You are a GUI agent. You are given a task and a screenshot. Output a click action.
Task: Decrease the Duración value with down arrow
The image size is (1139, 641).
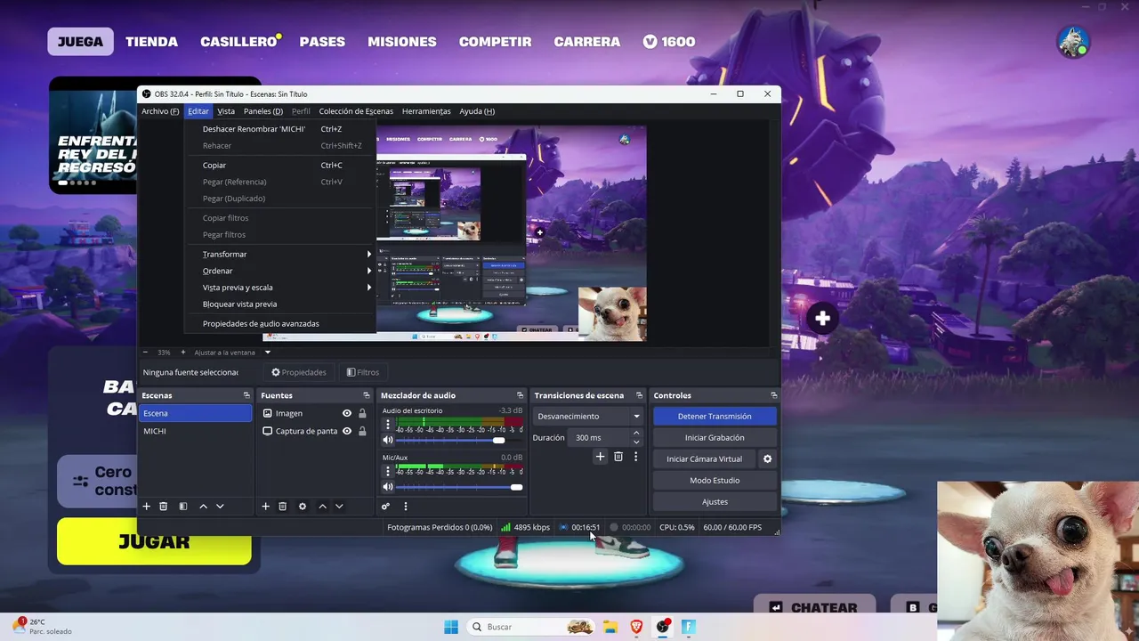pyautogui.click(x=636, y=442)
